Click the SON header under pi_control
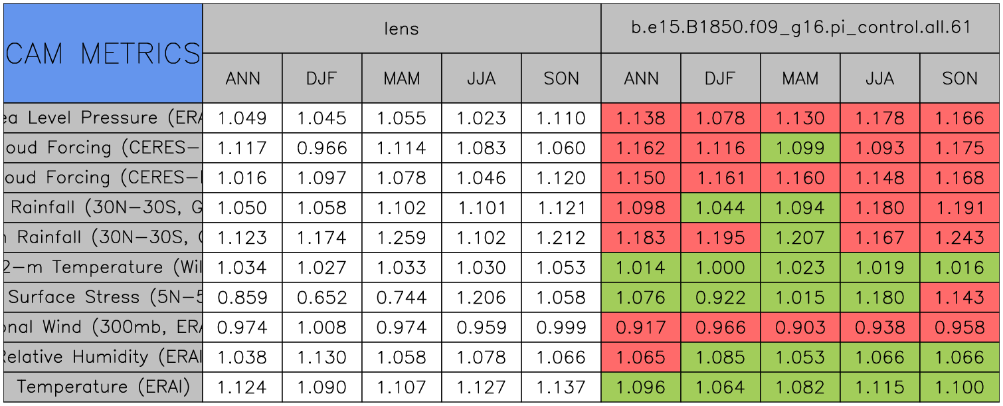This screenshot has height=406, width=1003. tap(960, 78)
